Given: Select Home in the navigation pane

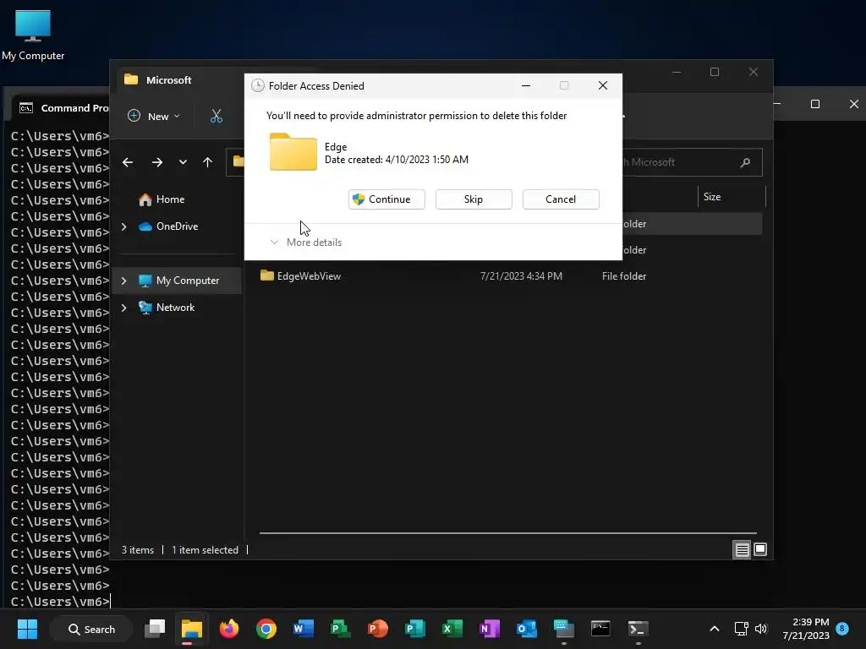Looking at the screenshot, I should pos(162,199).
